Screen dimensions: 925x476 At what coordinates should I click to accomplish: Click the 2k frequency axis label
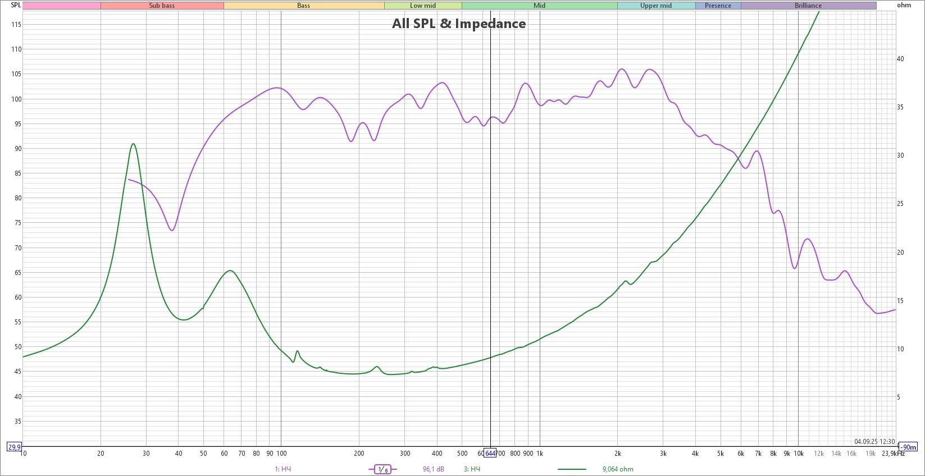coord(618,454)
